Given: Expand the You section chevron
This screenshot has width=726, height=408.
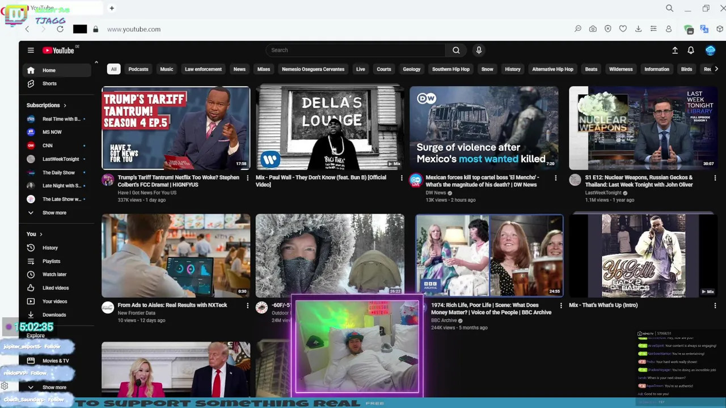Looking at the screenshot, I should (41, 234).
